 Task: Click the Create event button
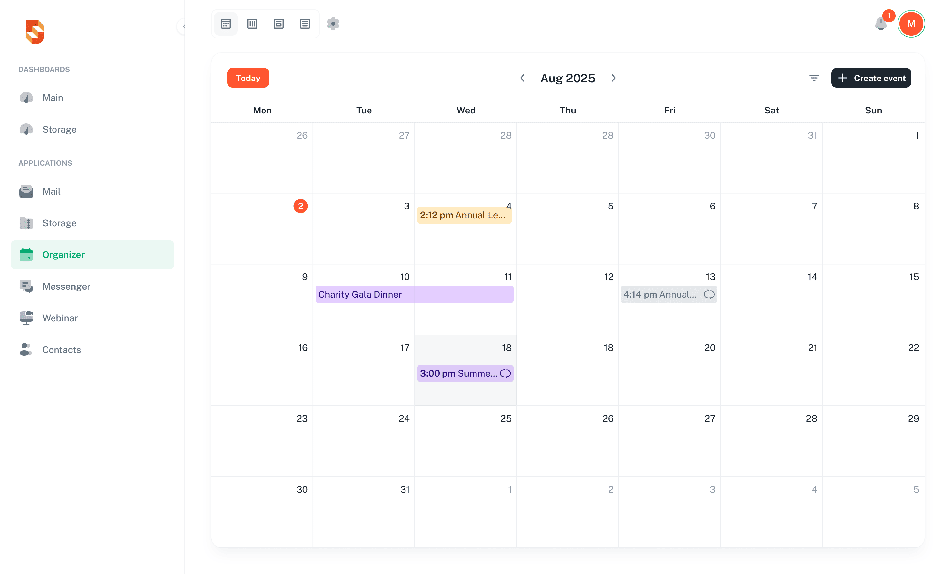click(x=871, y=78)
